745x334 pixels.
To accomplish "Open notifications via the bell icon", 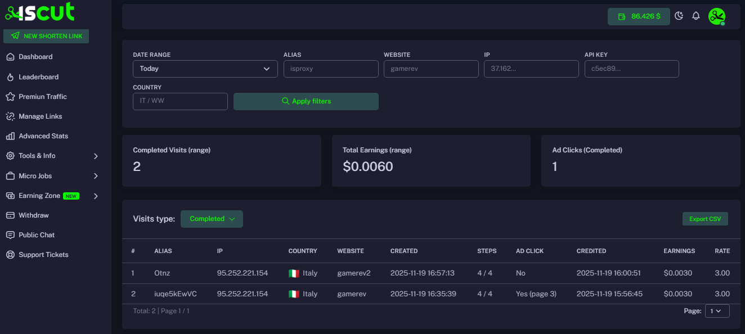I will point(696,16).
